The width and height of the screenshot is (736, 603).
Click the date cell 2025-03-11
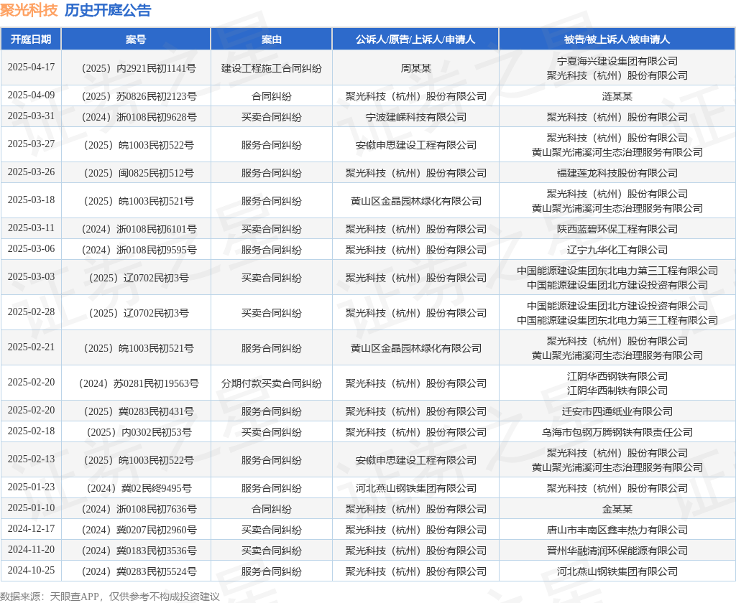pyautogui.click(x=31, y=228)
